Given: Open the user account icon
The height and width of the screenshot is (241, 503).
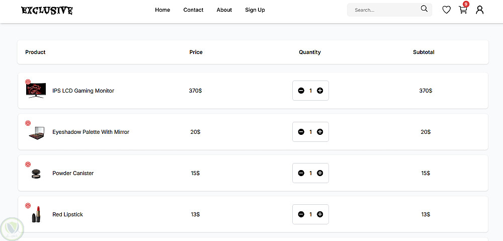Looking at the screenshot, I should pos(479,10).
